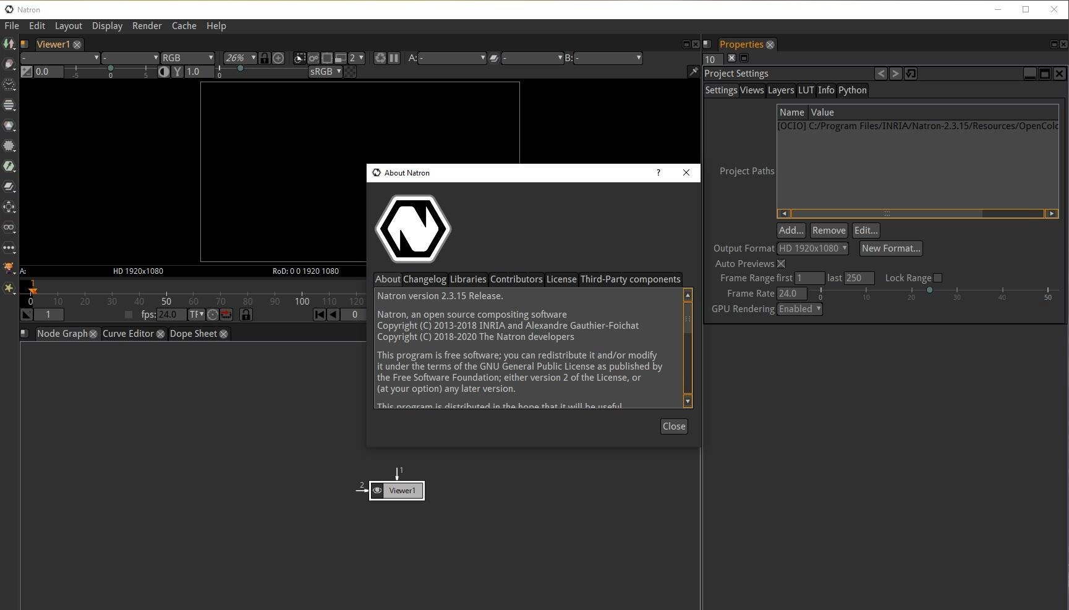Screen dimensions: 1069x610
Task: Open the viewer layer dropdown
Action: point(60,58)
